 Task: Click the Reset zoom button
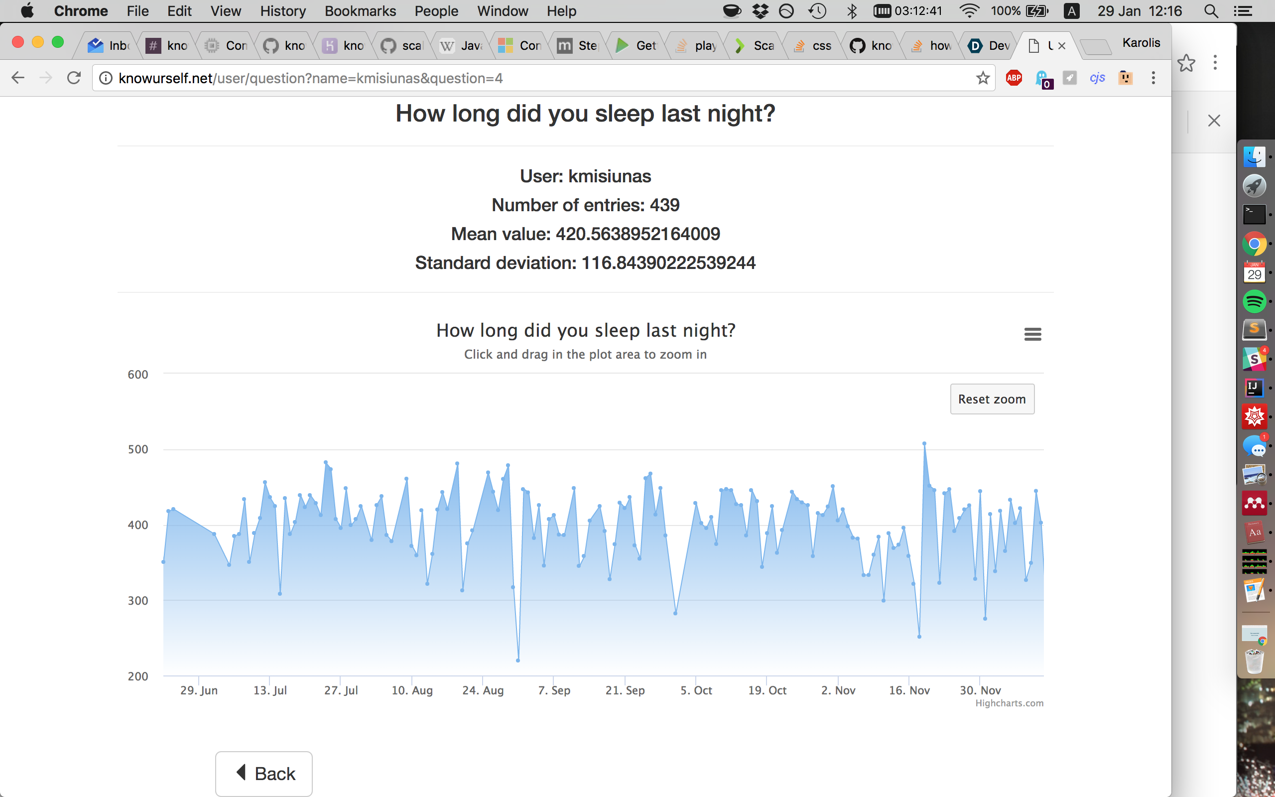pyautogui.click(x=992, y=399)
